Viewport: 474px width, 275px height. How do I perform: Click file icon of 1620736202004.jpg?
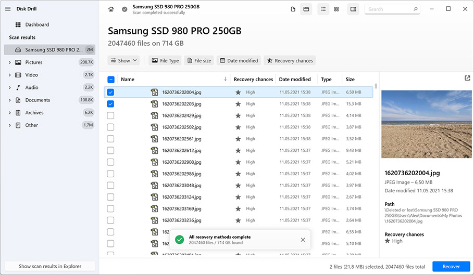(x=155, y=92)
